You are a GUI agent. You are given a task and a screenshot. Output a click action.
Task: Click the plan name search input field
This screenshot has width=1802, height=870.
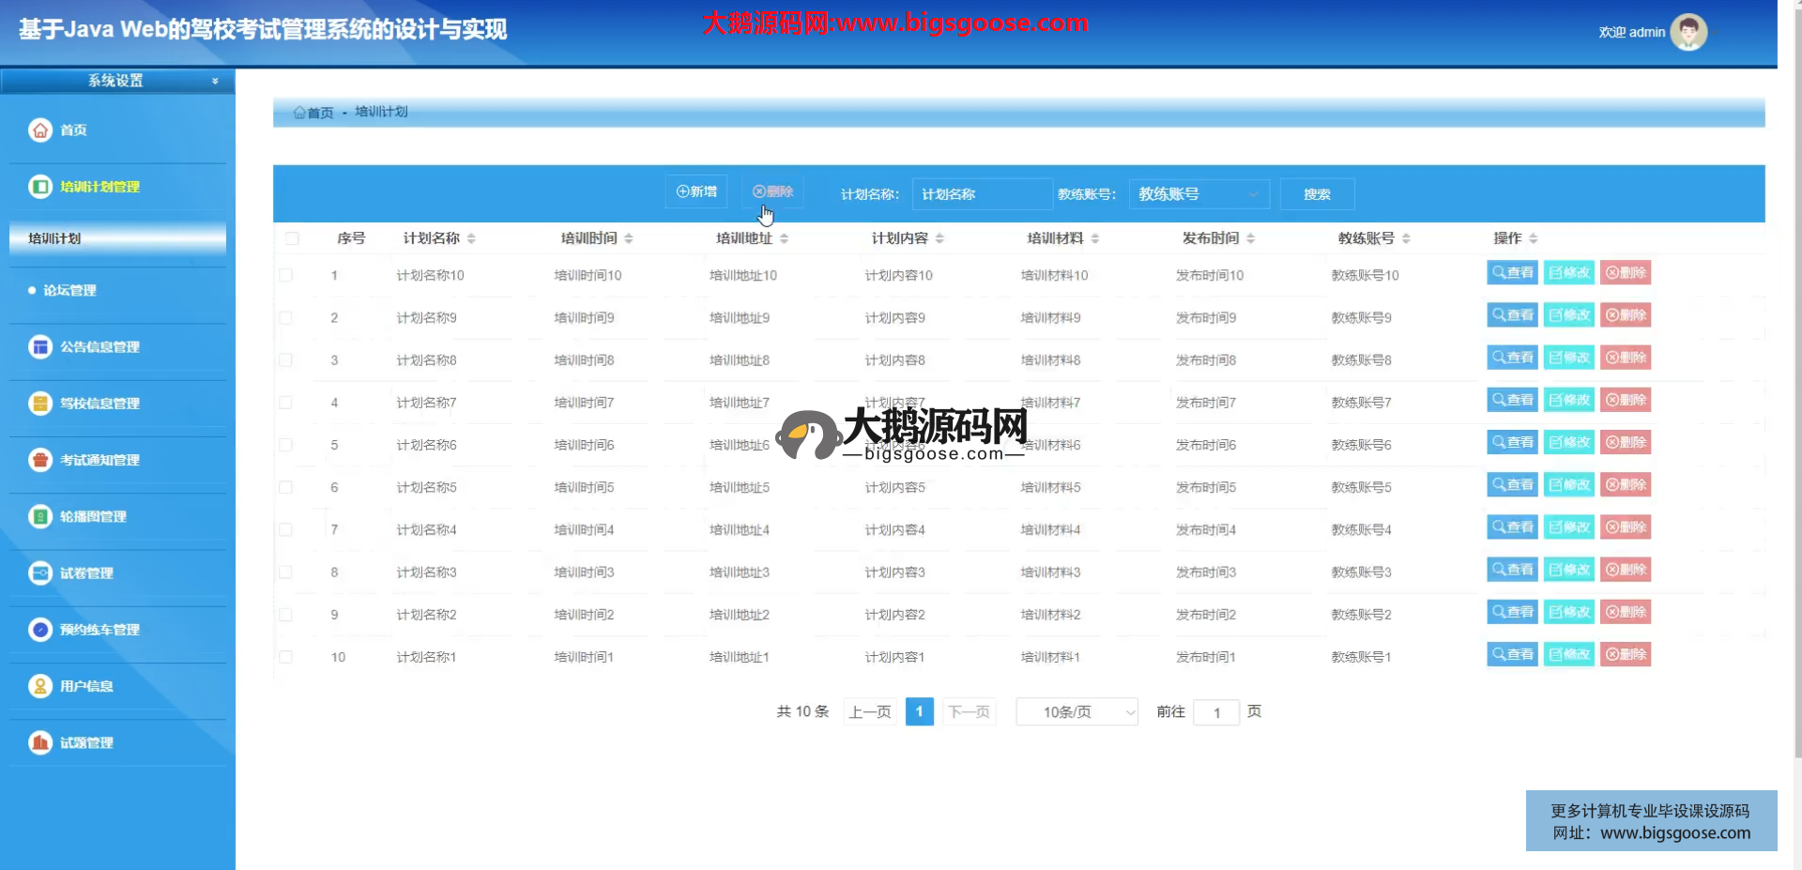pos(981,194)
